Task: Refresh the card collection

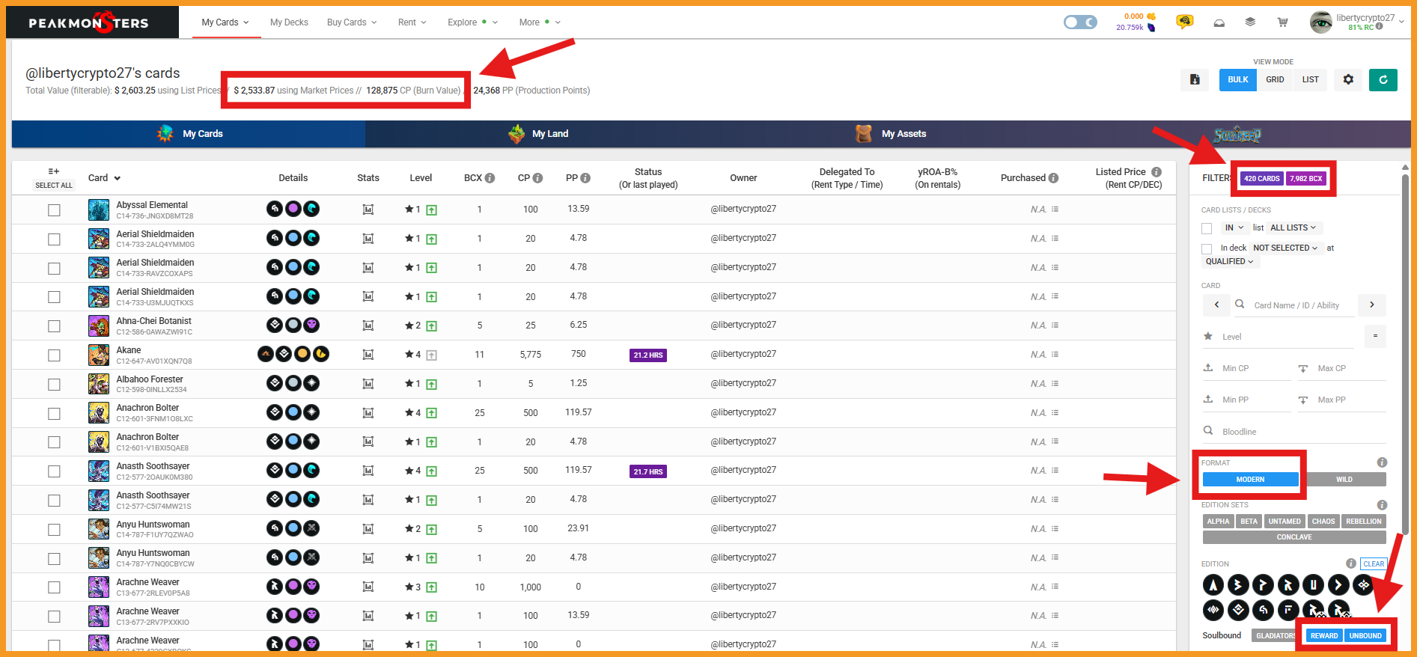Action: (x=1383, y=79)
